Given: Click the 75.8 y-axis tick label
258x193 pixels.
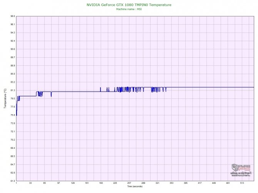Looking at the screenshot, I should [13, 115].
